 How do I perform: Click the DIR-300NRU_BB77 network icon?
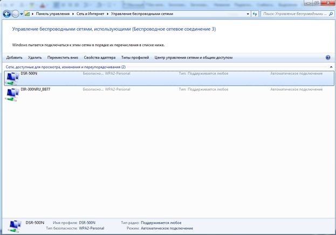(11, 94)
